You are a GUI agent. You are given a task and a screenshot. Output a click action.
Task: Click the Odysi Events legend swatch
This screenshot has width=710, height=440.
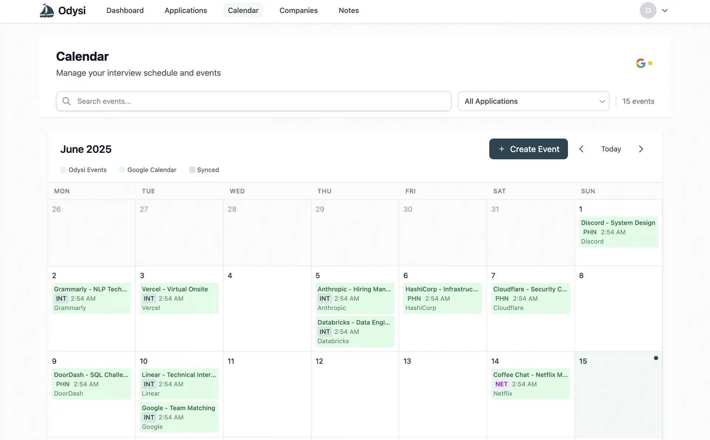tap(63, 170)
